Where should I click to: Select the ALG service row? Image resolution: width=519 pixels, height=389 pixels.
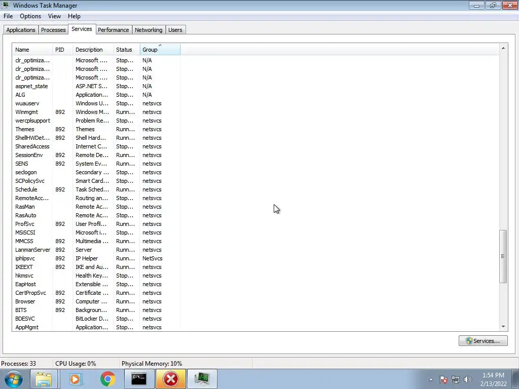point(96,95)
